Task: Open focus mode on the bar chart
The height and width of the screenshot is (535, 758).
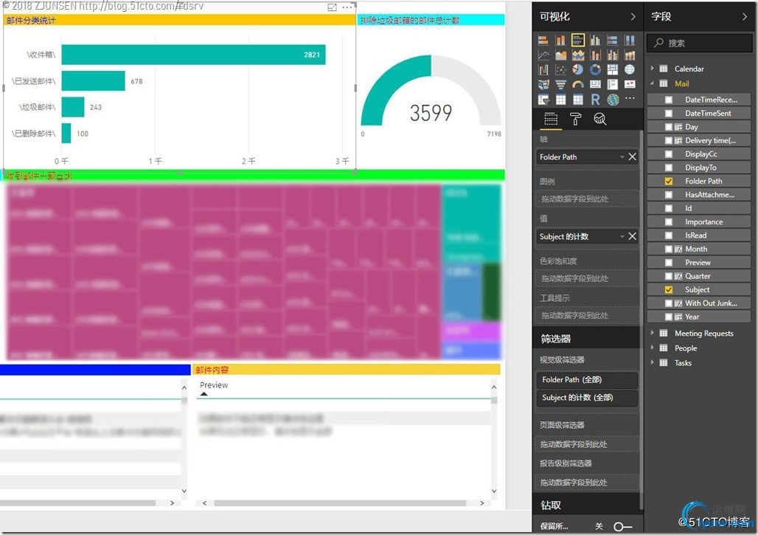Action: click(332, 7)
